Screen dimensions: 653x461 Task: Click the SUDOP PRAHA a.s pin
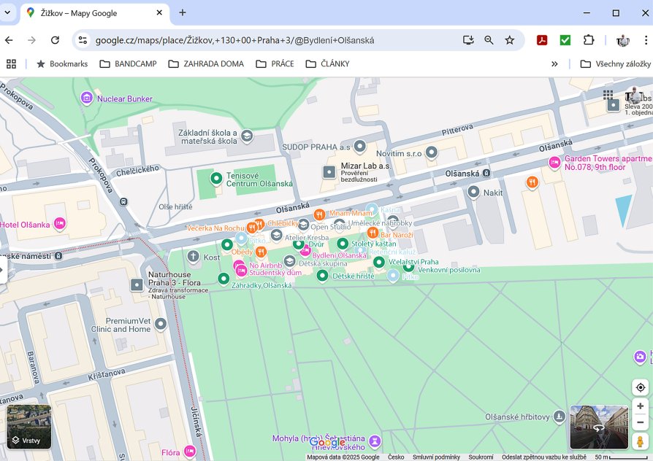coord(360,147)
